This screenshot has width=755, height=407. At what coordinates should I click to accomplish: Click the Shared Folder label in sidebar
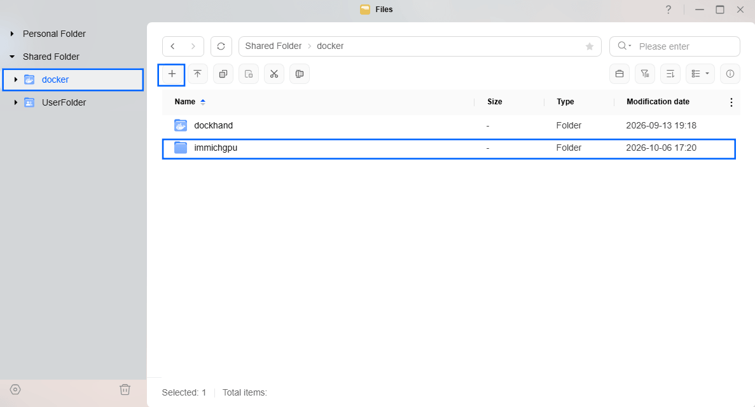(51, 57)
